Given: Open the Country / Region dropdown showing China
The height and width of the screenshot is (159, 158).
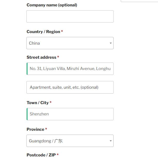Looking at the screenshot, I should point(70,43).
